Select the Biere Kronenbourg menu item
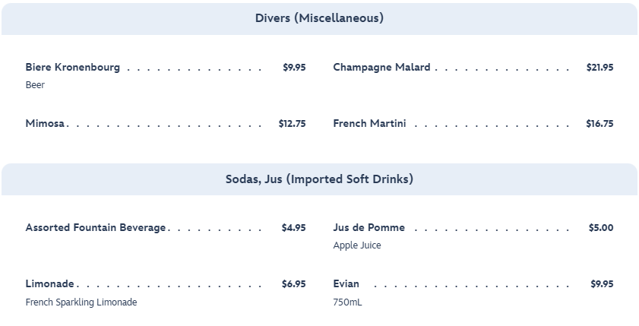639x326 pixels. [73, 68]
